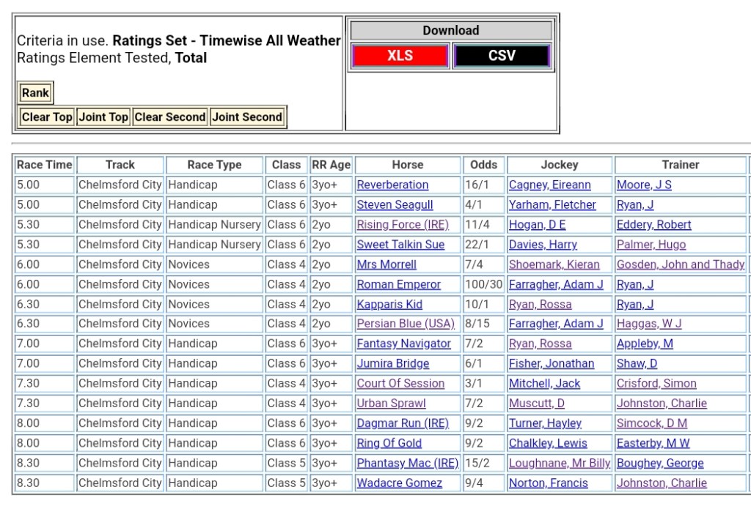View jockey Turner, Hayley profile
751x509 pixels.
click(545, 423)
